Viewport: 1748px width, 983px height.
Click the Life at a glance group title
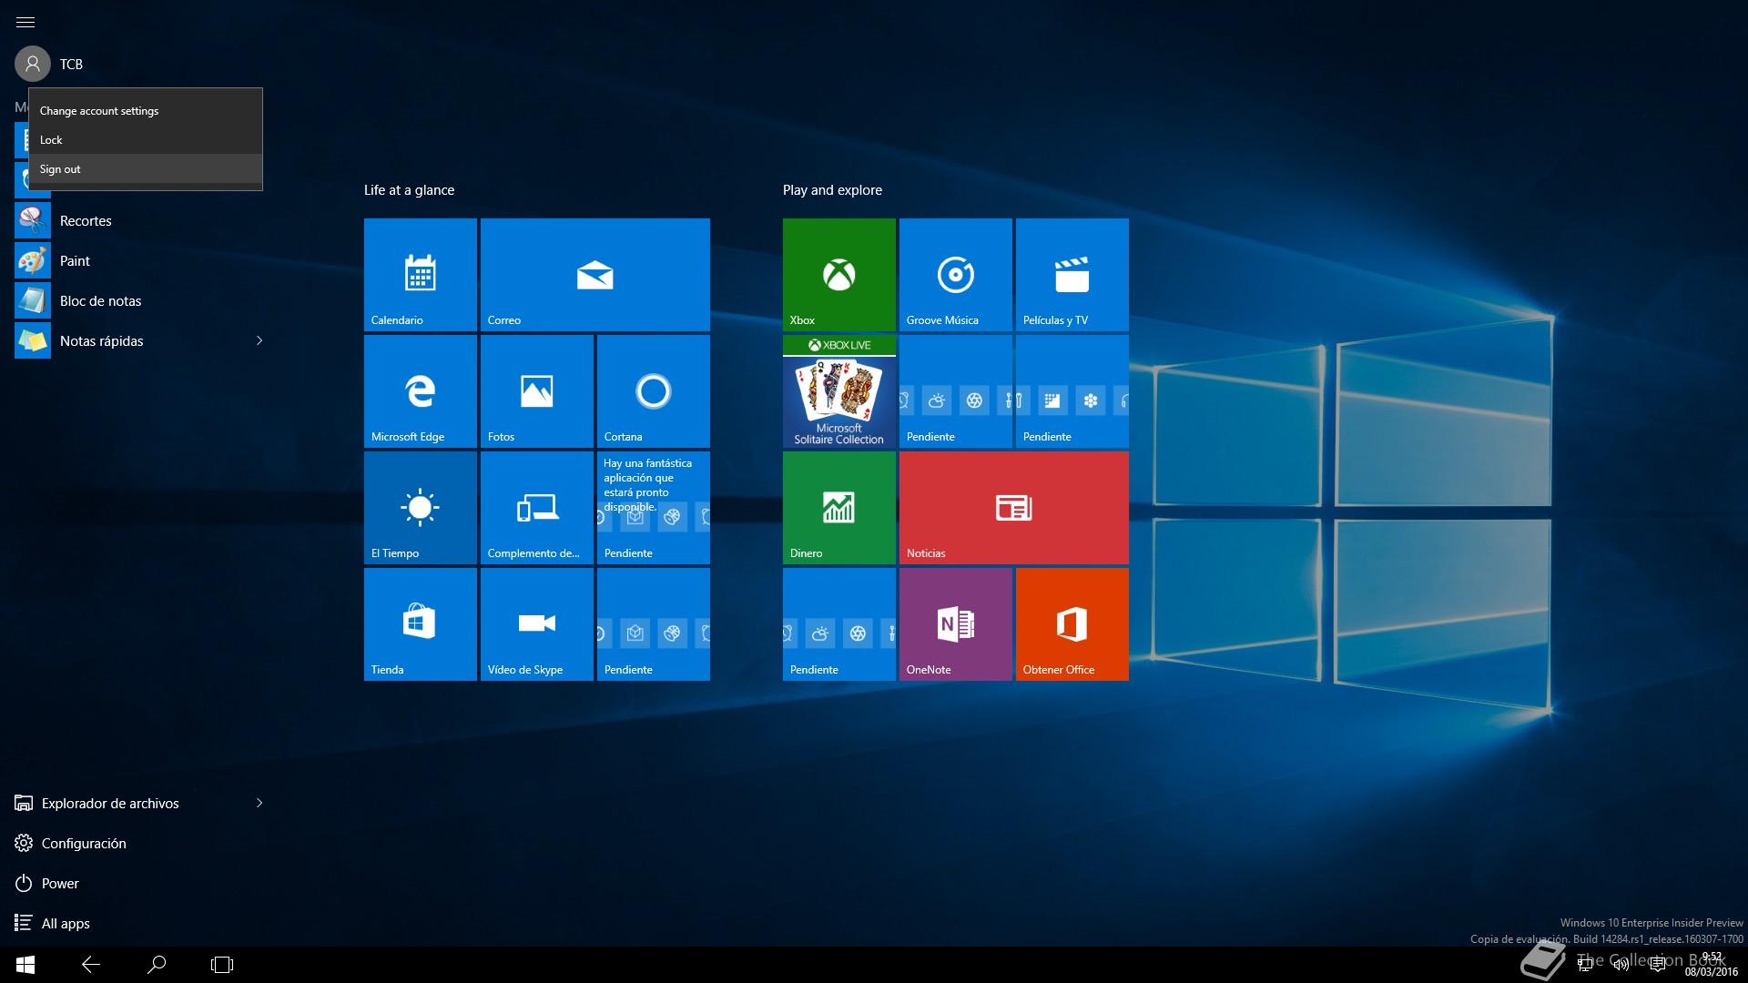click(409, 190)
